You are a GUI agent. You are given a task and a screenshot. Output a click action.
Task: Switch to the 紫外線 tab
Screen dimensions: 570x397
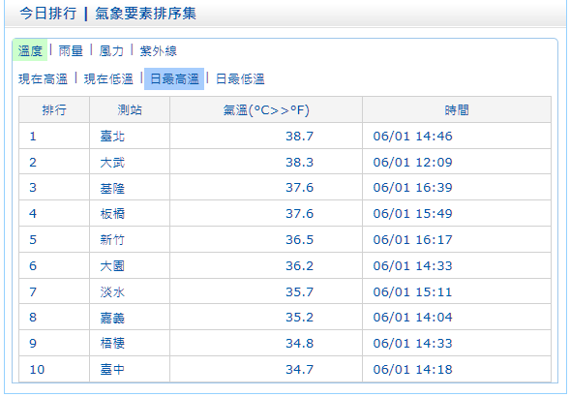click(x=159, y=50)
